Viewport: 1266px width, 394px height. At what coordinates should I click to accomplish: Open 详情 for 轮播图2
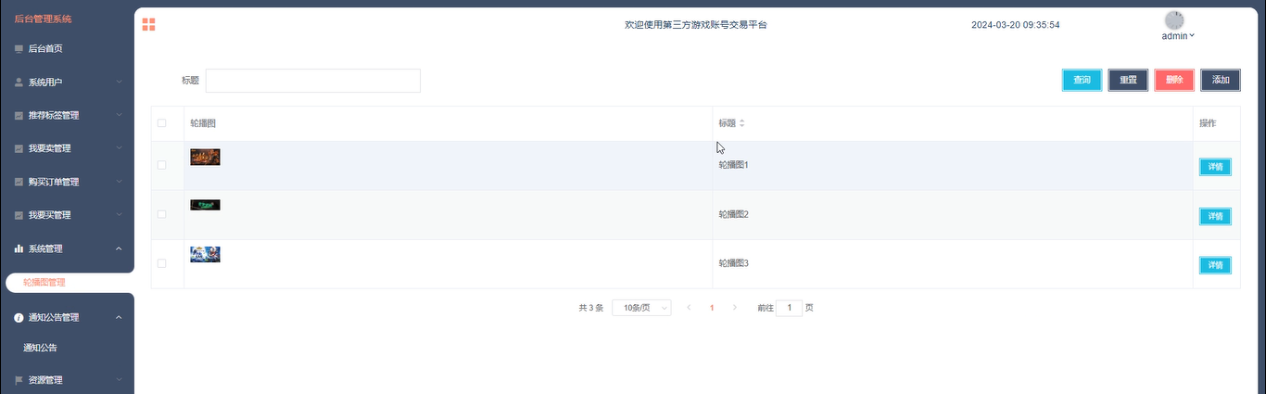click(1215, 216)
